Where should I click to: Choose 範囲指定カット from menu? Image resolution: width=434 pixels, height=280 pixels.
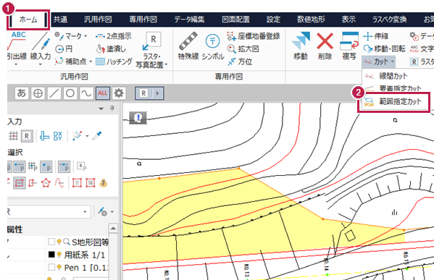[x=393, y=102]
